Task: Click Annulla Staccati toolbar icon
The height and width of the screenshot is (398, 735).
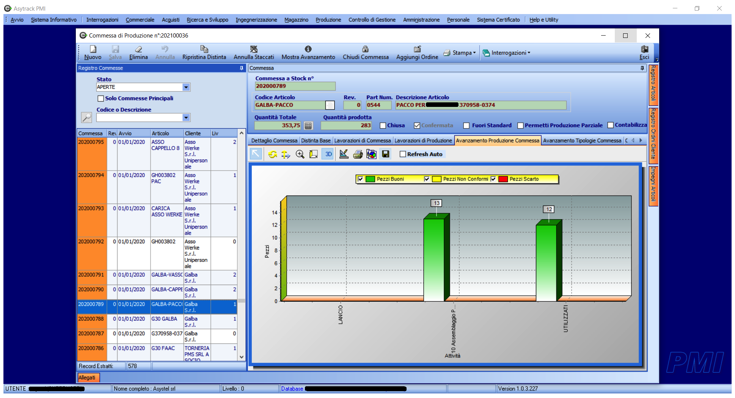Action: (x=254, y=49)
